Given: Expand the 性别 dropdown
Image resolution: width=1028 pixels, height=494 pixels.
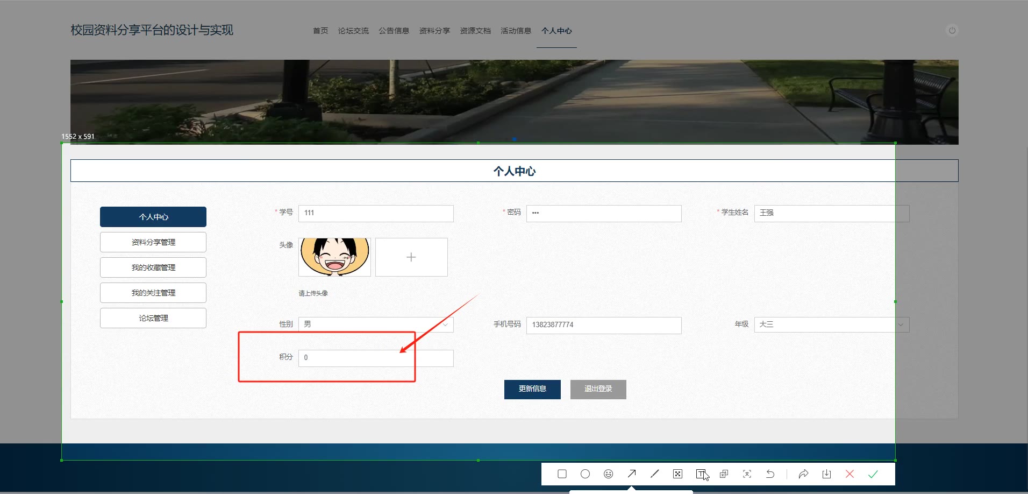Looking at the screenshot, I should pyautogui.click(x=376, y=324).
